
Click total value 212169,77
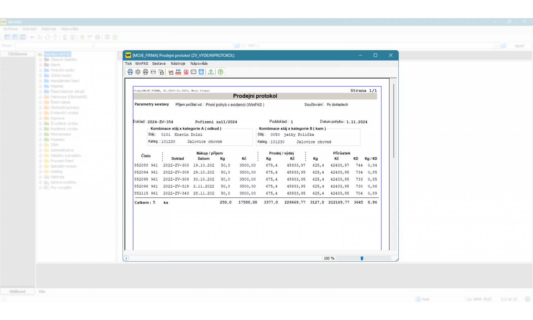[339, 202]
